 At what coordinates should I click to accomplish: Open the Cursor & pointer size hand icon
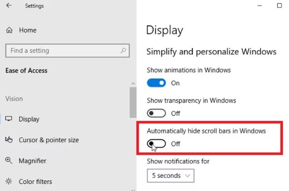(8, 140)
